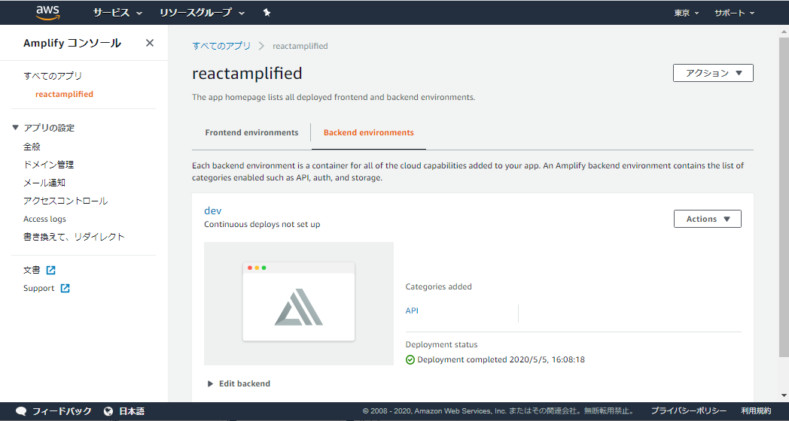The height and width of the screenshot is (421, 789).
Task: Click the API category link
Action: click(x=412, y=310)
